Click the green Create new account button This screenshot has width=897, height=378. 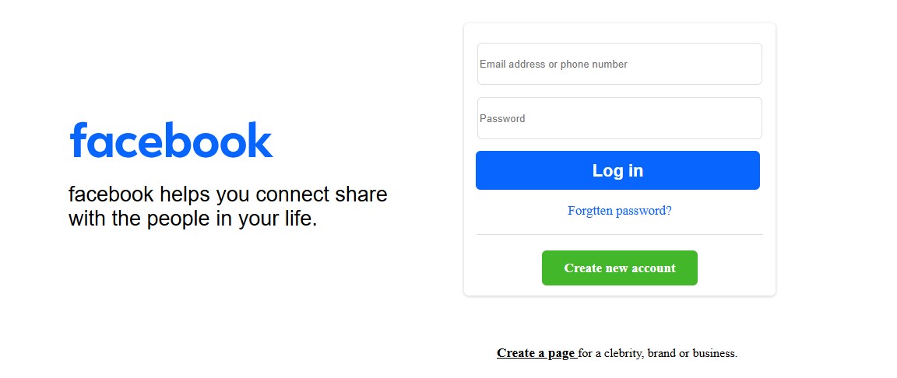[620, 268]
